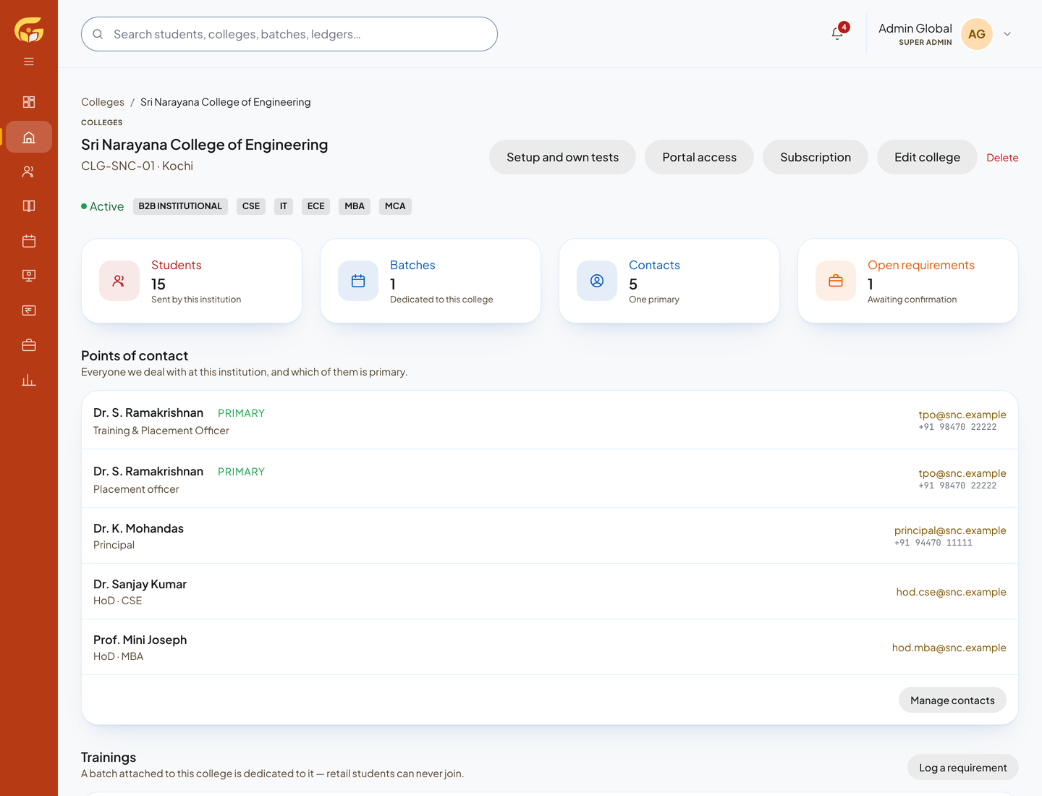Click the ECE department tag
The image size is (1042, 796).
tap(316, 206)
